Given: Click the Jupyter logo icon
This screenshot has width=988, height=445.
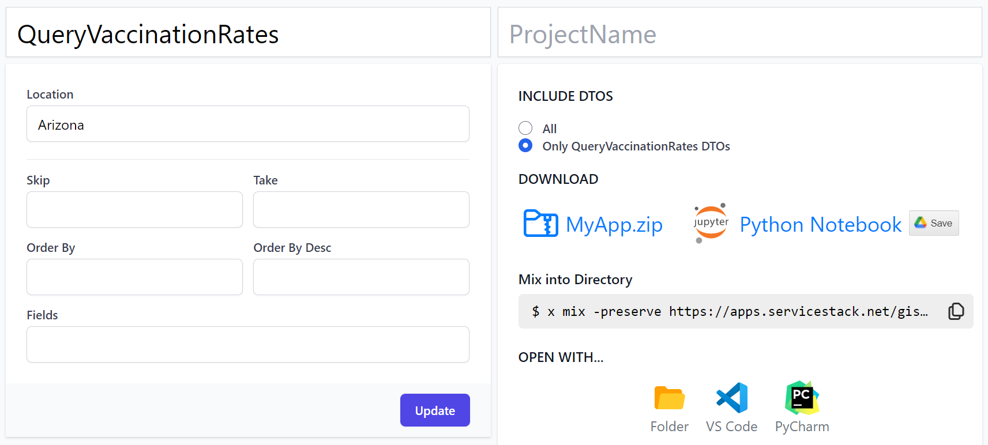Looking at the screenshot, I should (711, 223).
